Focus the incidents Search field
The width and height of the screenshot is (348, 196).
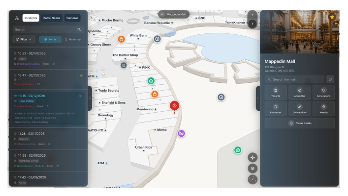click(x=48, y=29)
